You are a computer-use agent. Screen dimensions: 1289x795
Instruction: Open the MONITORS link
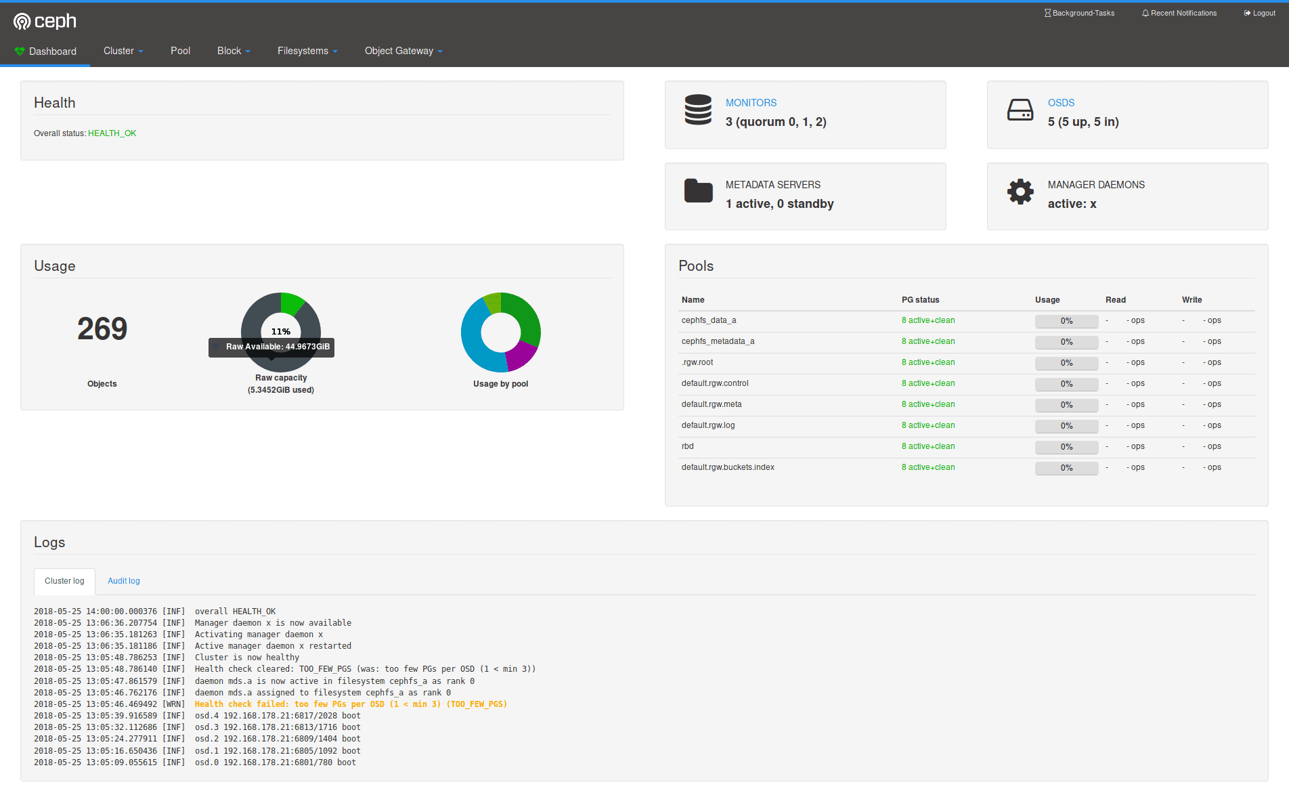click(x=751, y=103)
